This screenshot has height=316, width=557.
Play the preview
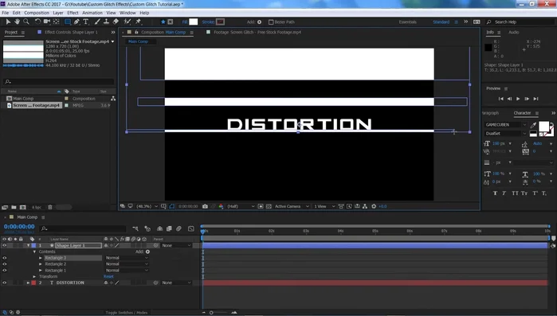(518, 99)
